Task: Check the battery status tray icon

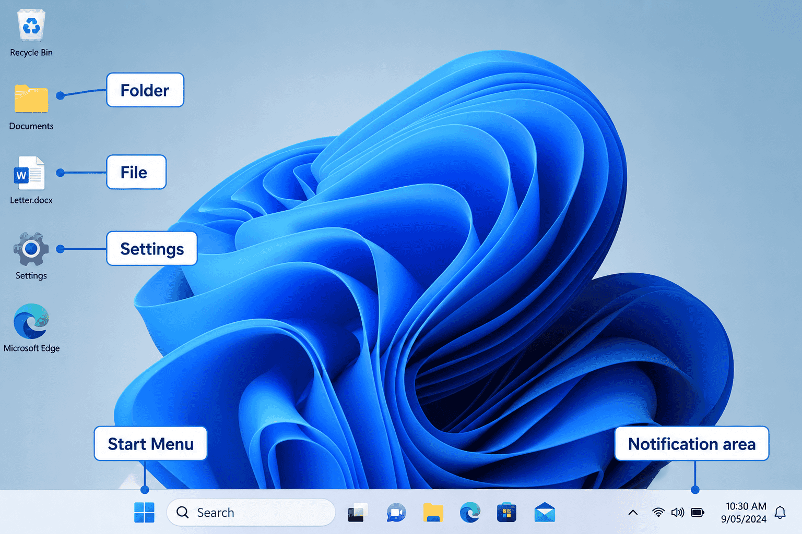Action: coord(698,513)
